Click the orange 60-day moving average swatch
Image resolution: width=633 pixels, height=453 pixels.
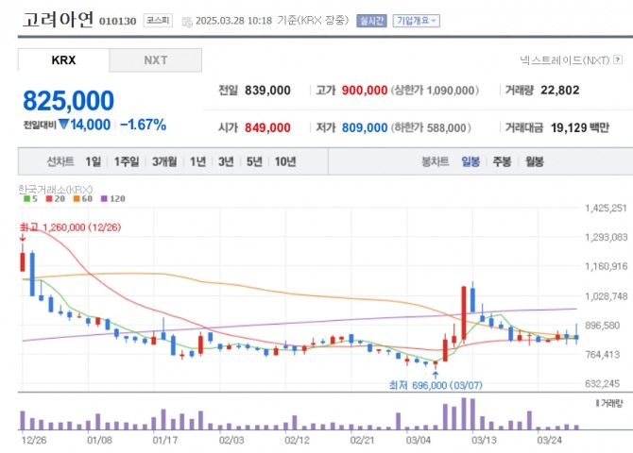pyautogui.click(x=77, y=198)
